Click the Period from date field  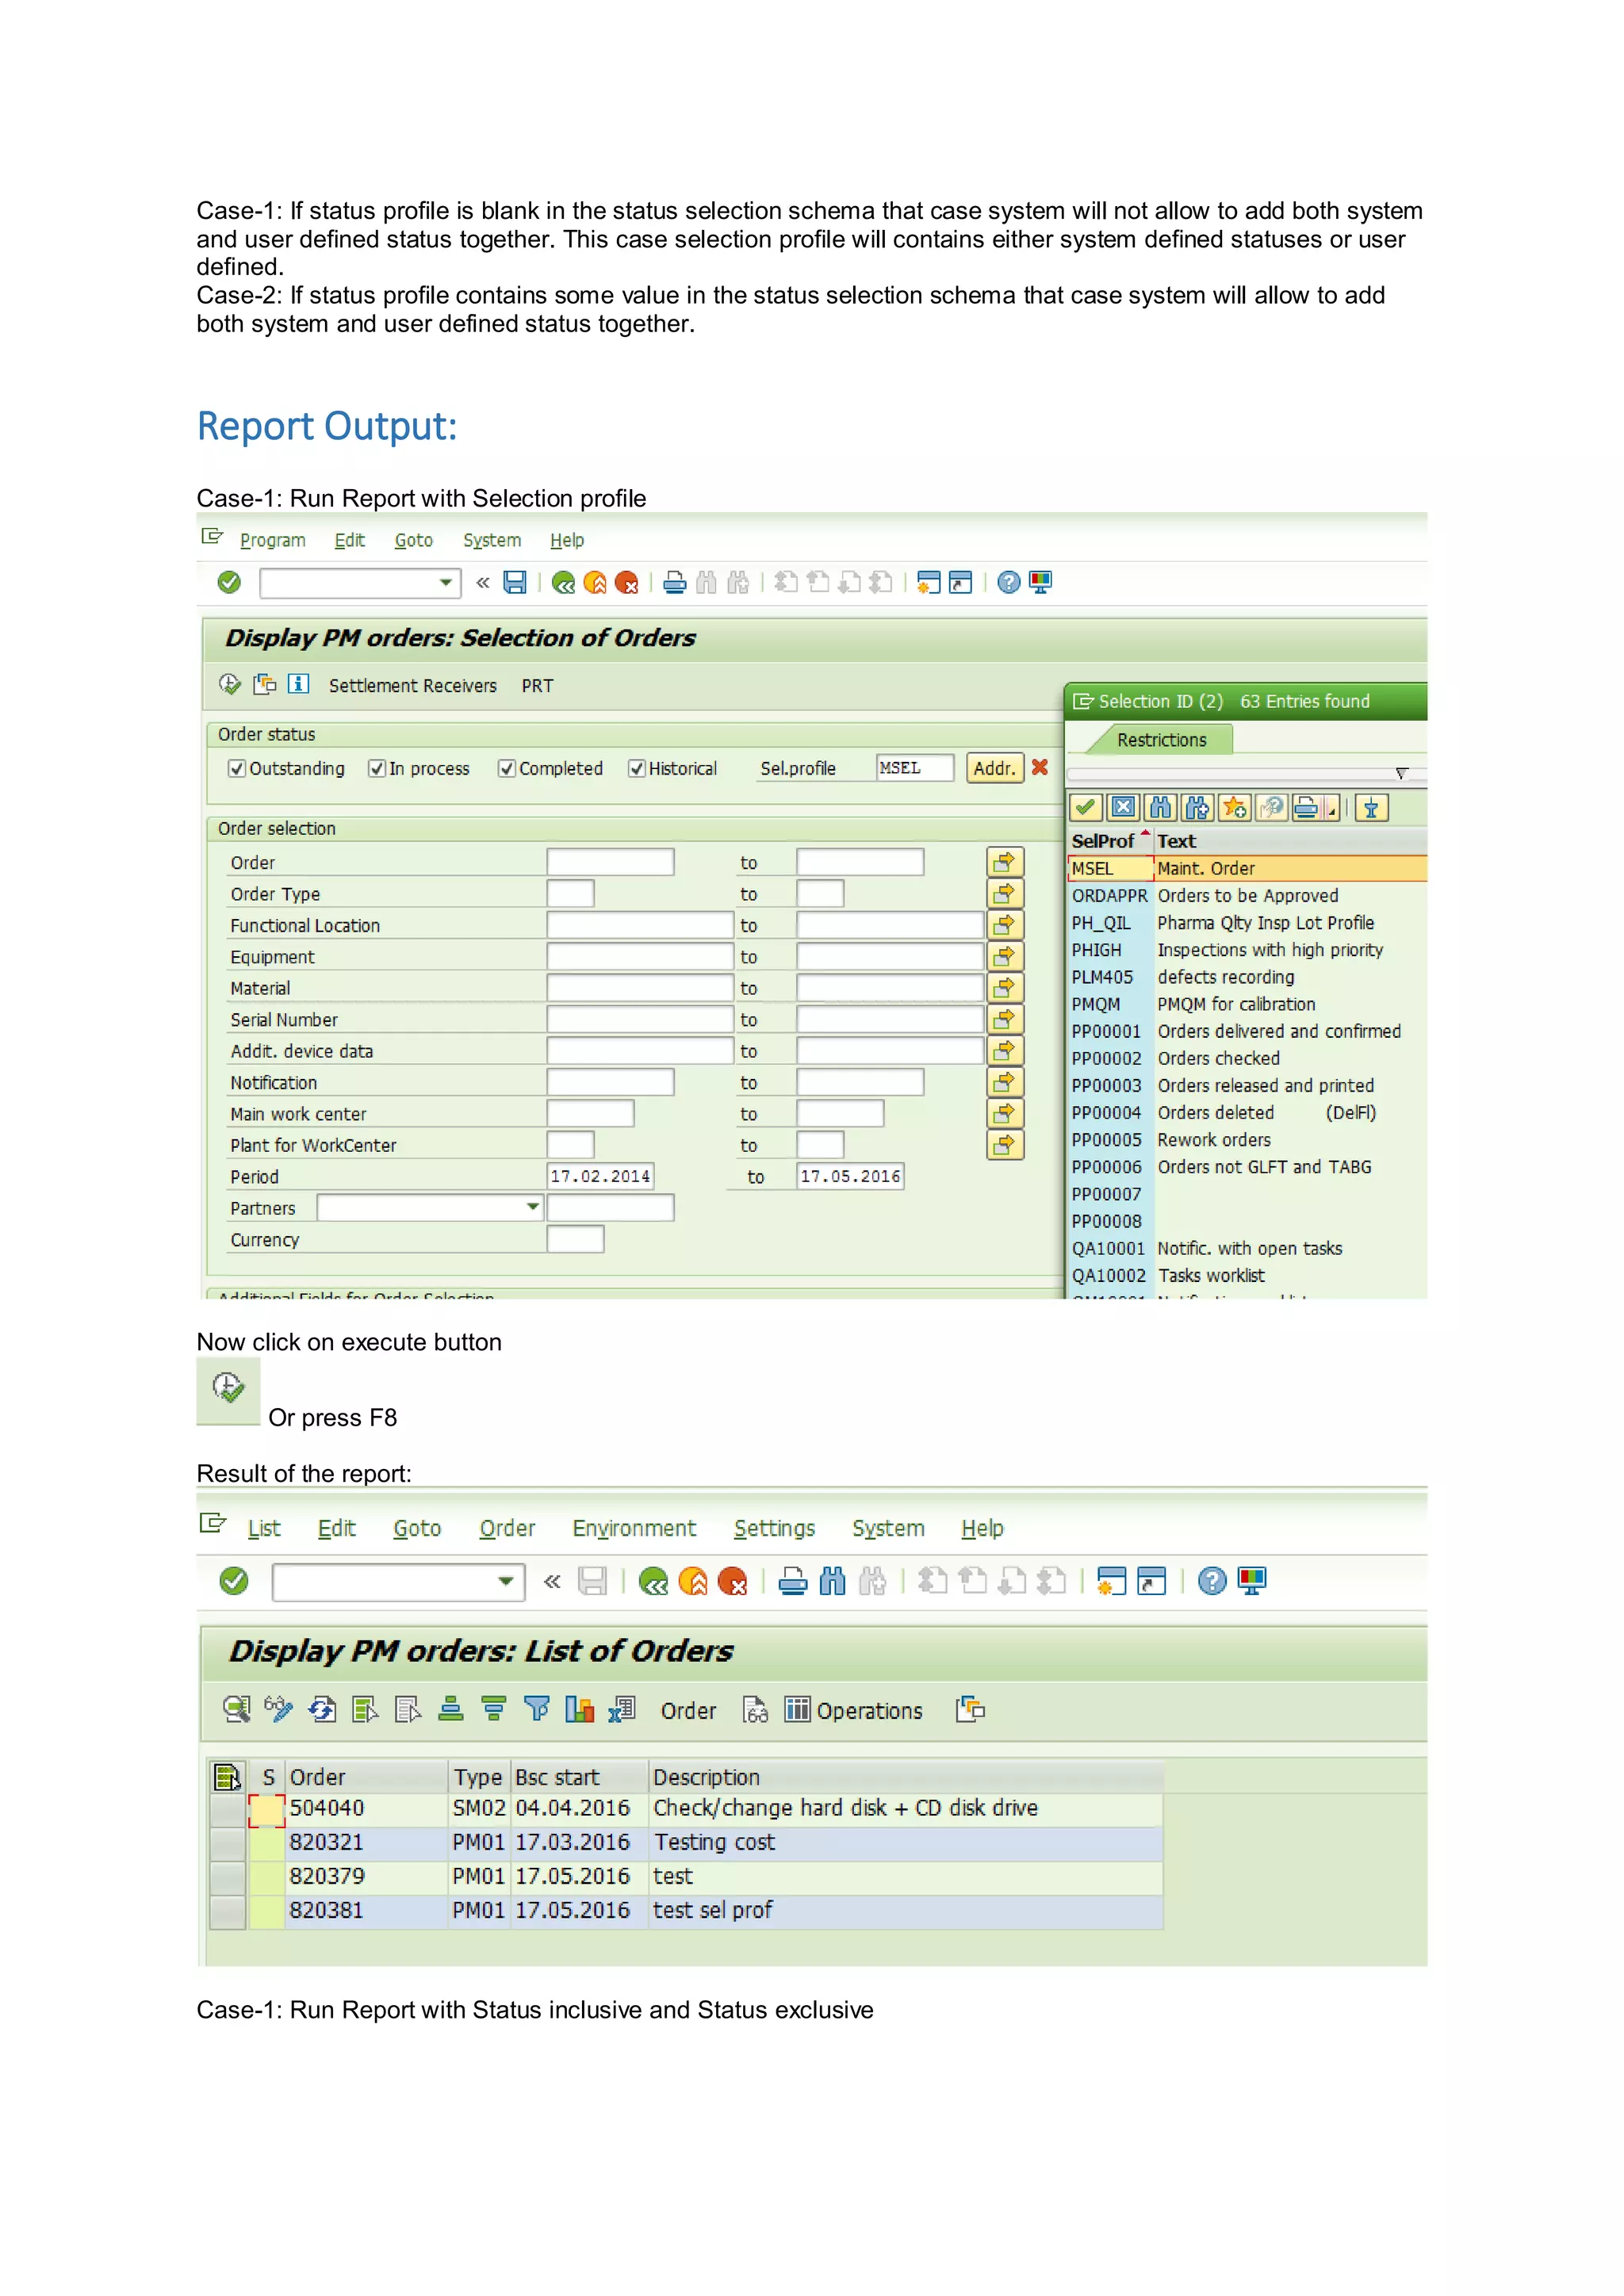pyautogui.click(x=600, y=1176)
